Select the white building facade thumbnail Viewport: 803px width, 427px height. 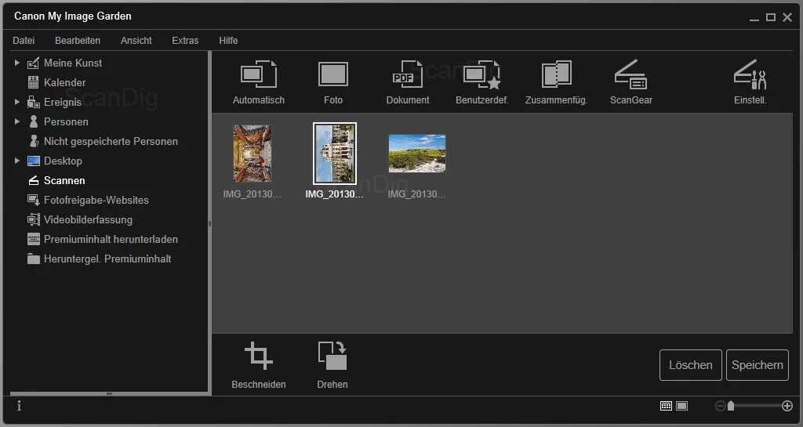point(334,154)
